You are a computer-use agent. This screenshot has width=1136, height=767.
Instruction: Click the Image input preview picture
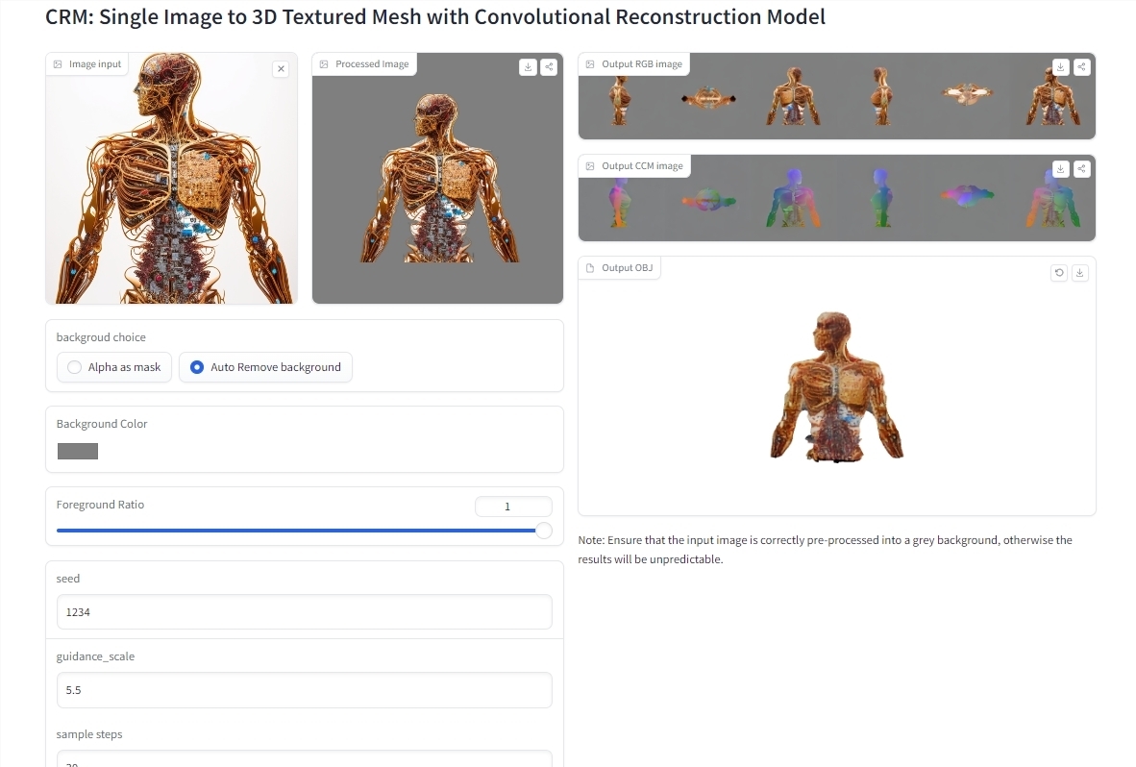pos(172,178)
